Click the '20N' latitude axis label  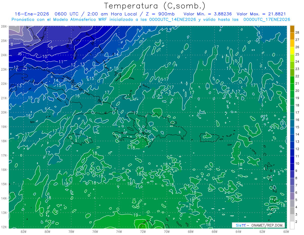coord(4,112)
